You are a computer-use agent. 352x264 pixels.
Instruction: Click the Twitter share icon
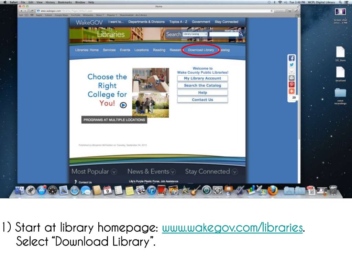[x=291, y=65]
